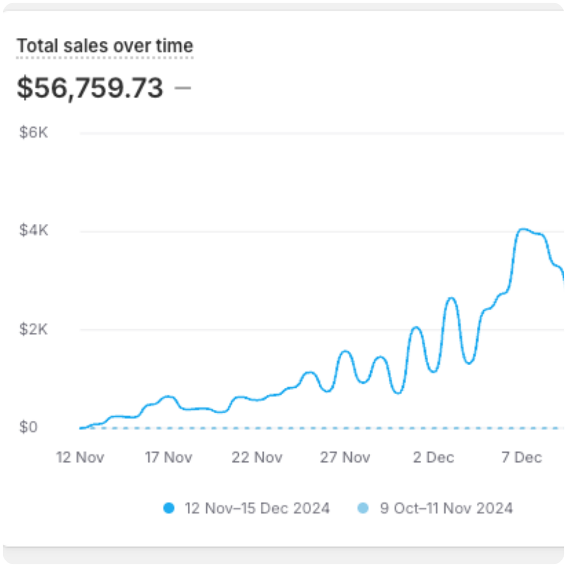Image resolution: width=567 pixels, height=567 pixels.
Task: Click the $4K y-axis label
Action: coord(34,231)
